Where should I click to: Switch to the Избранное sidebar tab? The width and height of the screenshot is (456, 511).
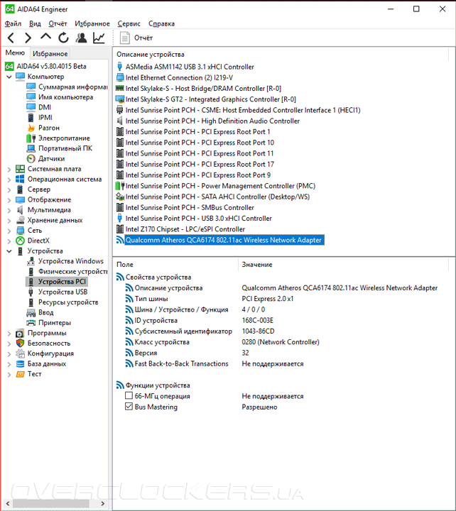pyautogui.click(x=50, y=53)
